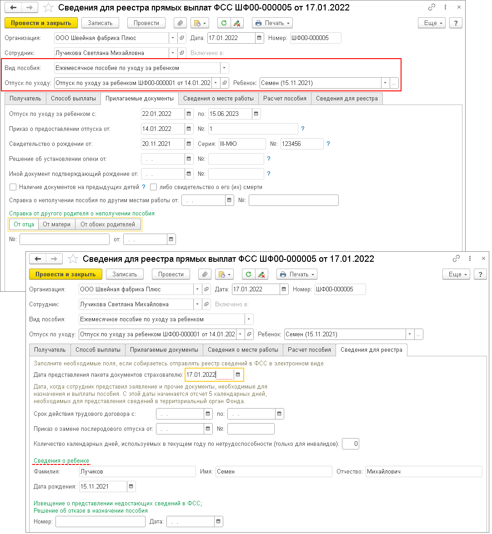The height and width of the screenshot is (534, 492).
Task: Open calendar for leave start 22.01.2022
Action: click(189, 114)
